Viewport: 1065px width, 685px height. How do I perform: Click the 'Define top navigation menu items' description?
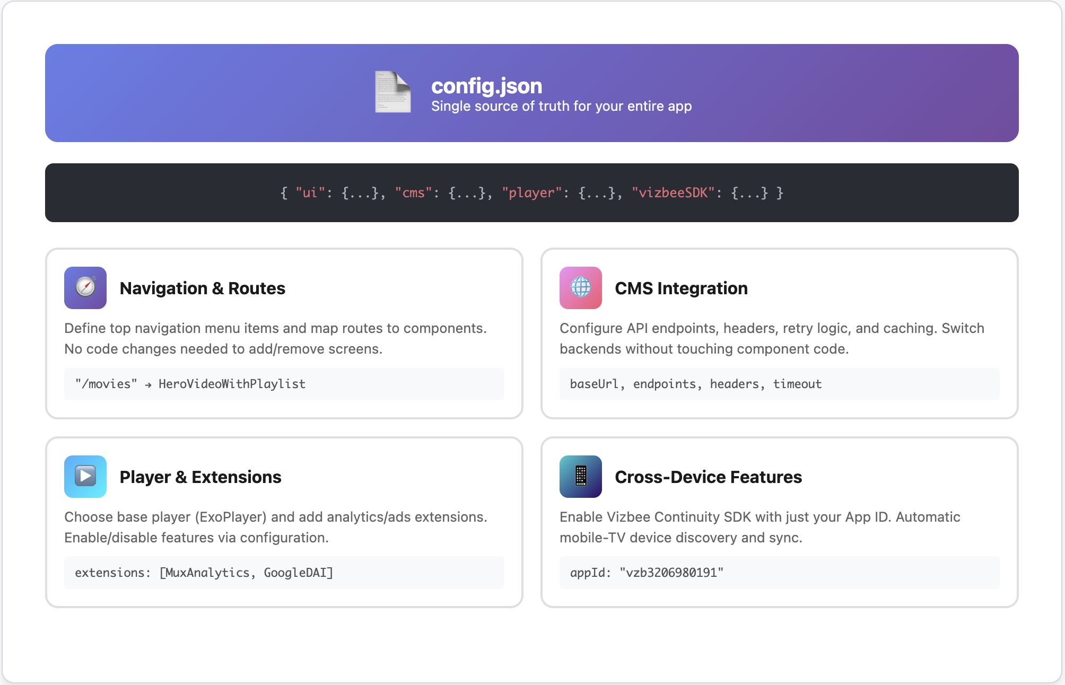click(x=275, y=338)
